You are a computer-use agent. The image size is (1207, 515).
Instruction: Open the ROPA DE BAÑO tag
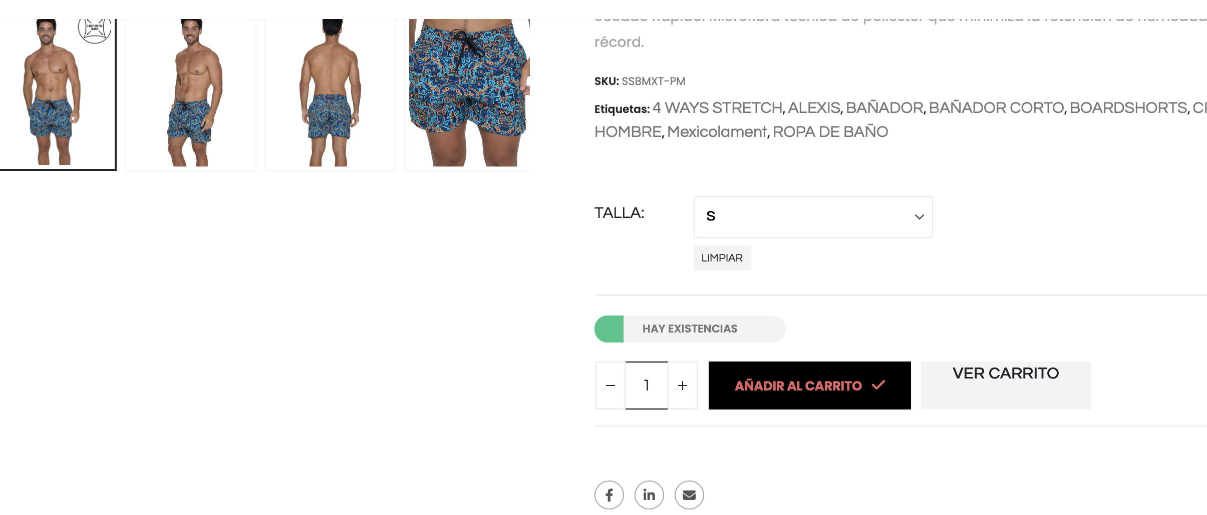830,132
